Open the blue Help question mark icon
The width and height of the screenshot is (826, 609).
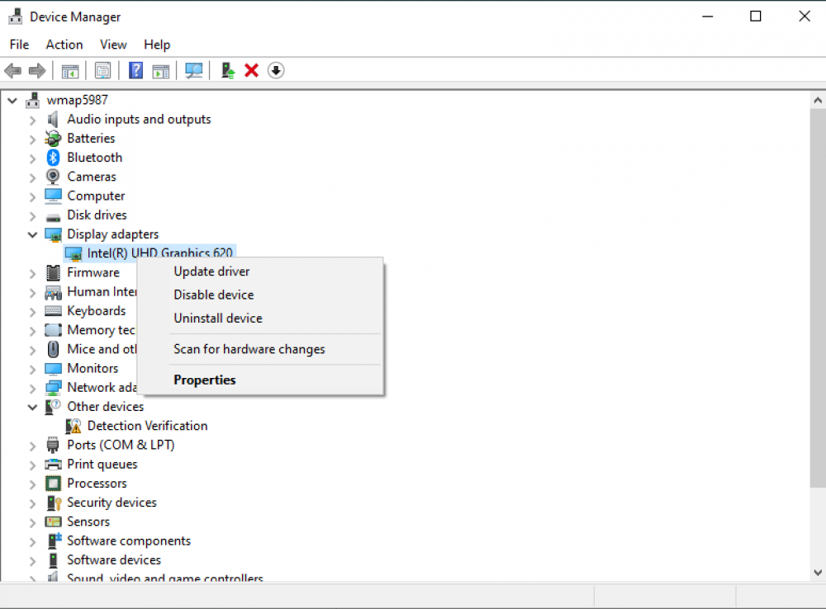136,70
